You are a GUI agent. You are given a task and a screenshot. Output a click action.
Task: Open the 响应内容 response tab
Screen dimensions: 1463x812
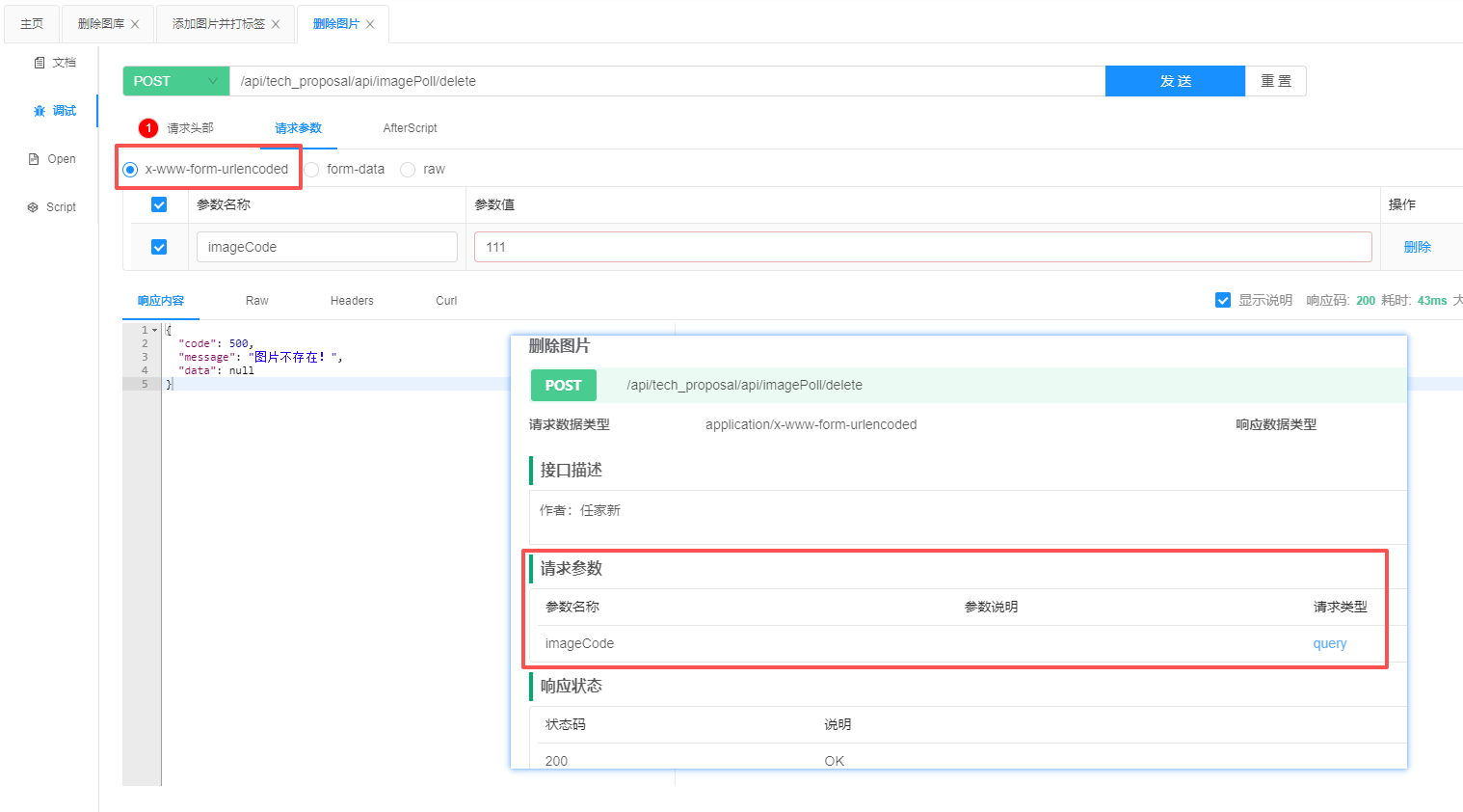(x=161, y=301)
